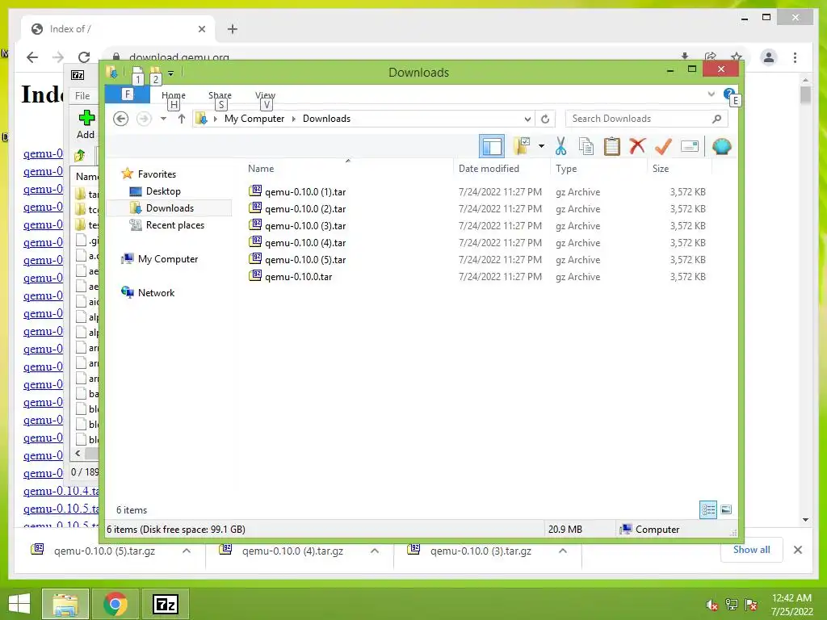The height and width of the screenshot is (620, 827).
Task: Open the recent locations dropdown
Action: (x=163, y=119)
